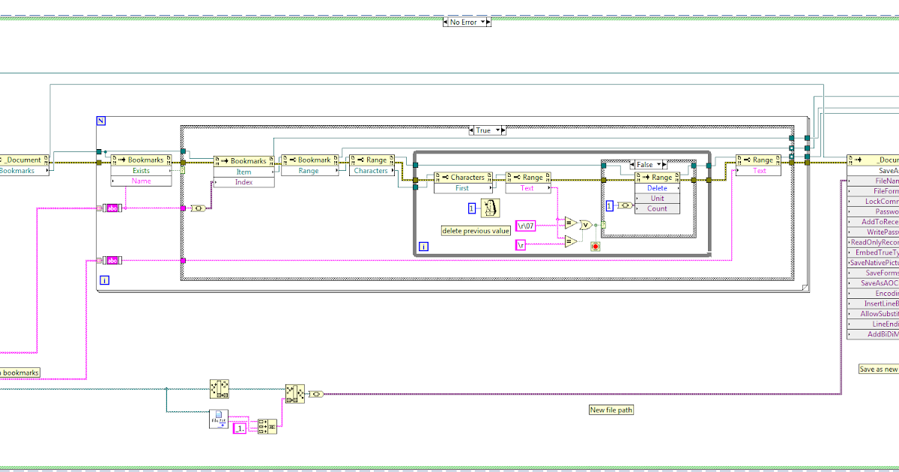The image size is (899, 472).
Task: Click the loop count terminal 'N'
Action: click(x=100, y=120)
